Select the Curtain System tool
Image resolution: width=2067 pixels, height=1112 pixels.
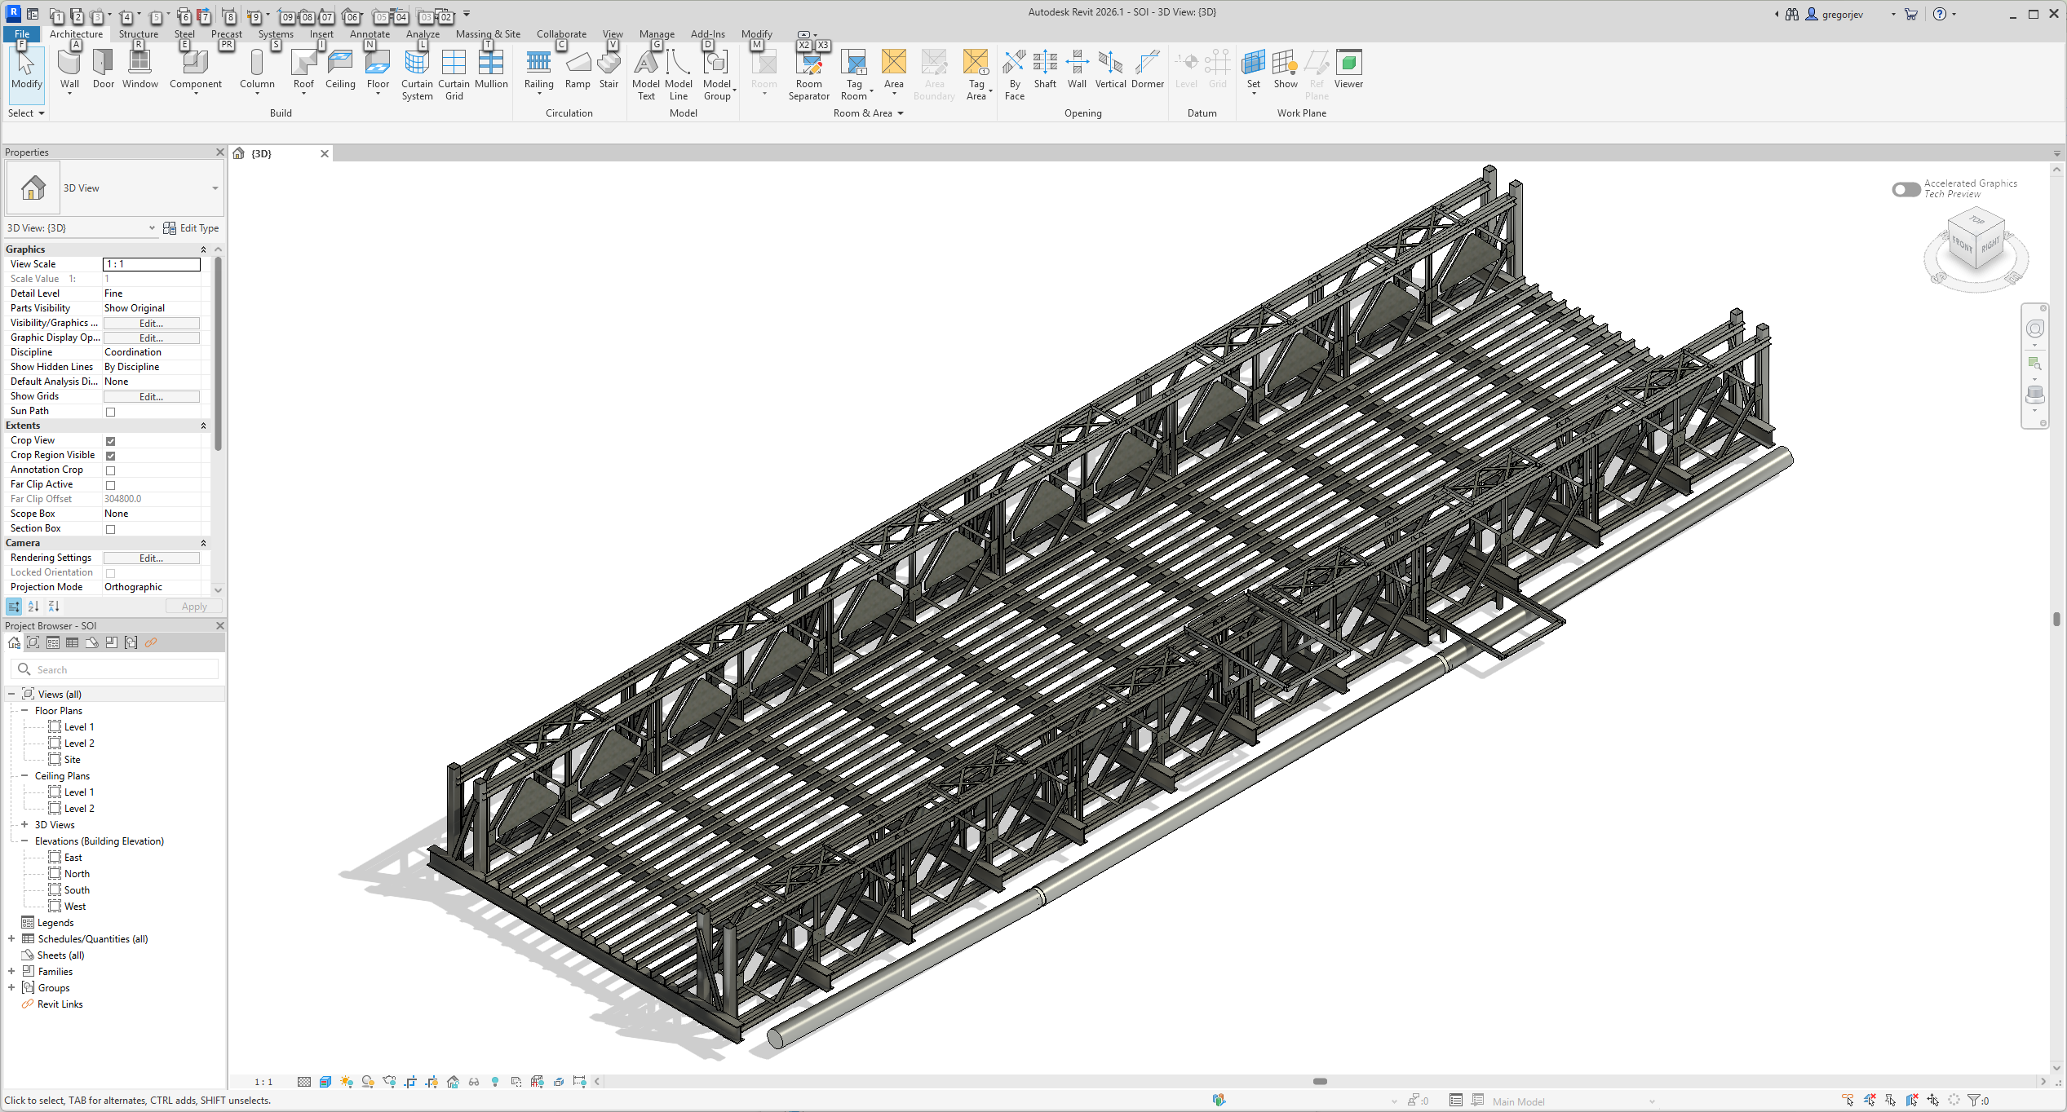click(417, 74)
